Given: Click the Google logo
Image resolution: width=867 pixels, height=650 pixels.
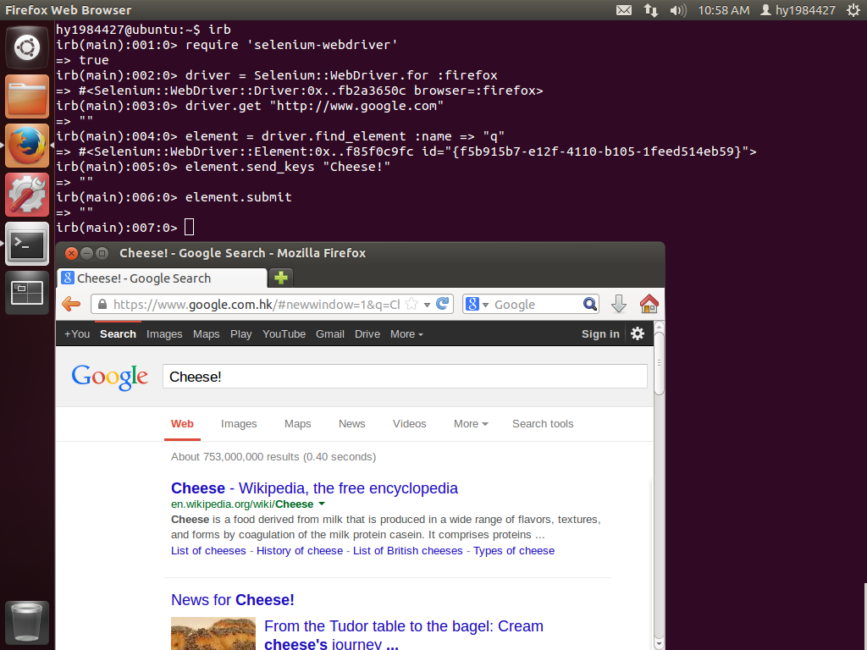Looking at the screenshot, I should (x=109, y=377).
